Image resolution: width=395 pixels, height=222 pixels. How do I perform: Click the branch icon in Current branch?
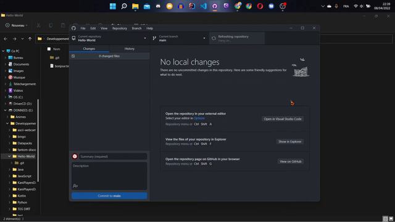154,38
